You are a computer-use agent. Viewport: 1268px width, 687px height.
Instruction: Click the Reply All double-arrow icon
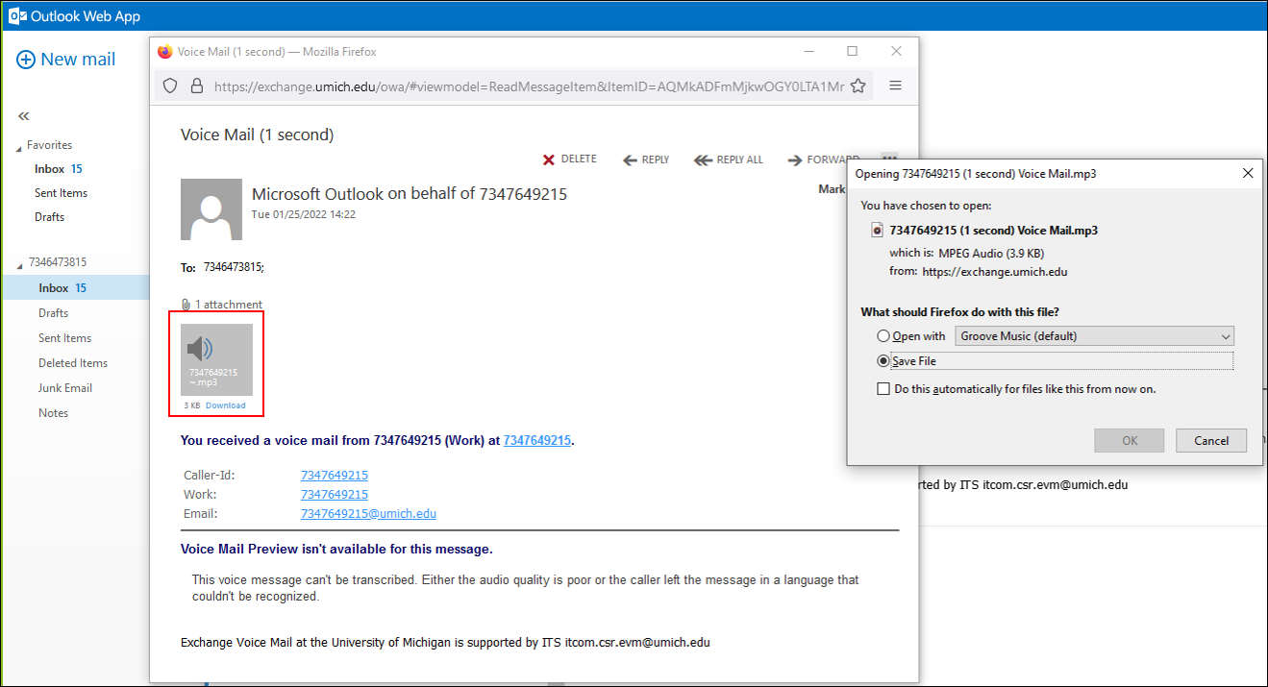point(703,159)
